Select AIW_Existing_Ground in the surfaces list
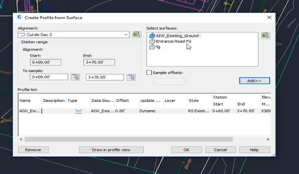The image size is (299, 174). click(177, 36)
